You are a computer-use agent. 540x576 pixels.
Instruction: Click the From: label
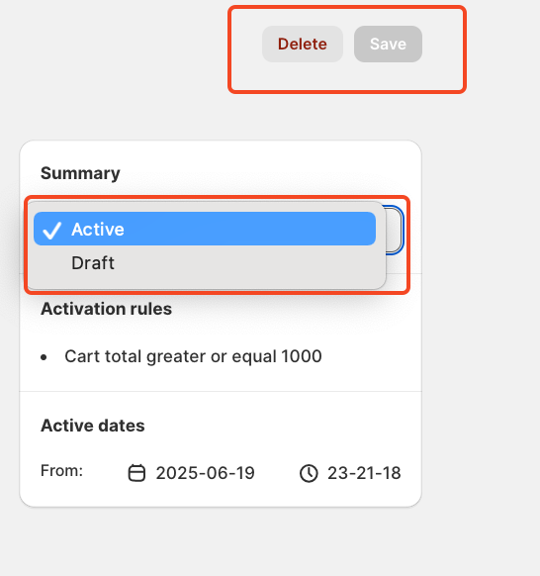pos(61,470)
